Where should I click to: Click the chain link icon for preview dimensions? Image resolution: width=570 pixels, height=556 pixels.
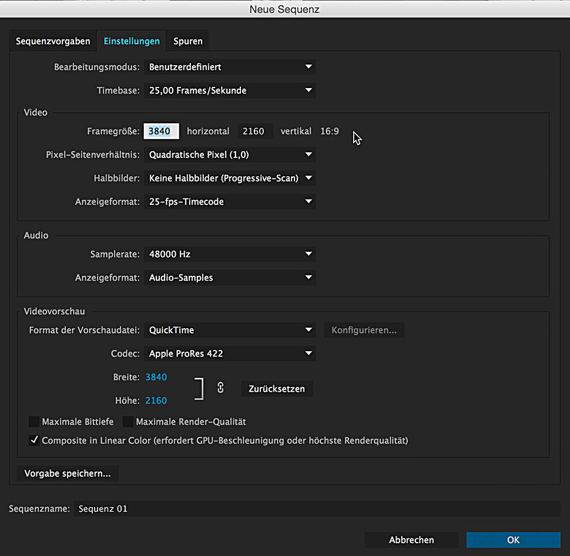[220, 388]
